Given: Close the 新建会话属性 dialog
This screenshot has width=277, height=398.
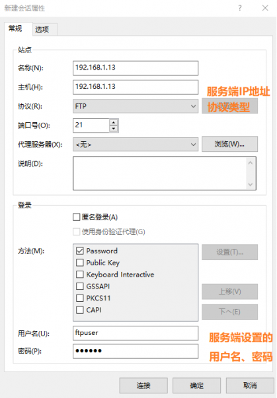Looking at the screenshot, I should point(265,8).
